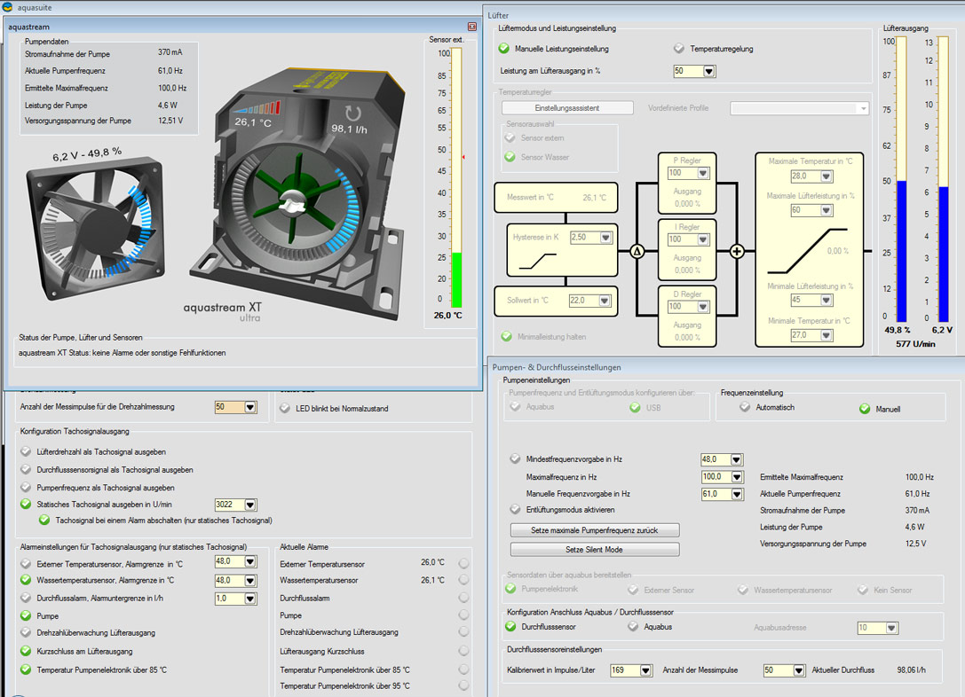The height and width of the screenshot is (697, 965).
Task: Toggle Mindestfrequenzvorgabe in Hz checkbox
Action: click(515, 458)
